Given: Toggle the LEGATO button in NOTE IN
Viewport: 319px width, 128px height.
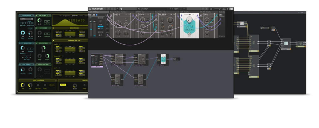Looking at the screenshot, I should pos(100,27).
